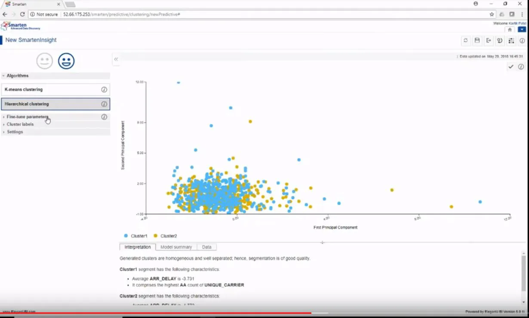The width and height of the screenshot is (529, 318).
Task: Select the happy smiley face mode icon
Action: coord(66,61)
